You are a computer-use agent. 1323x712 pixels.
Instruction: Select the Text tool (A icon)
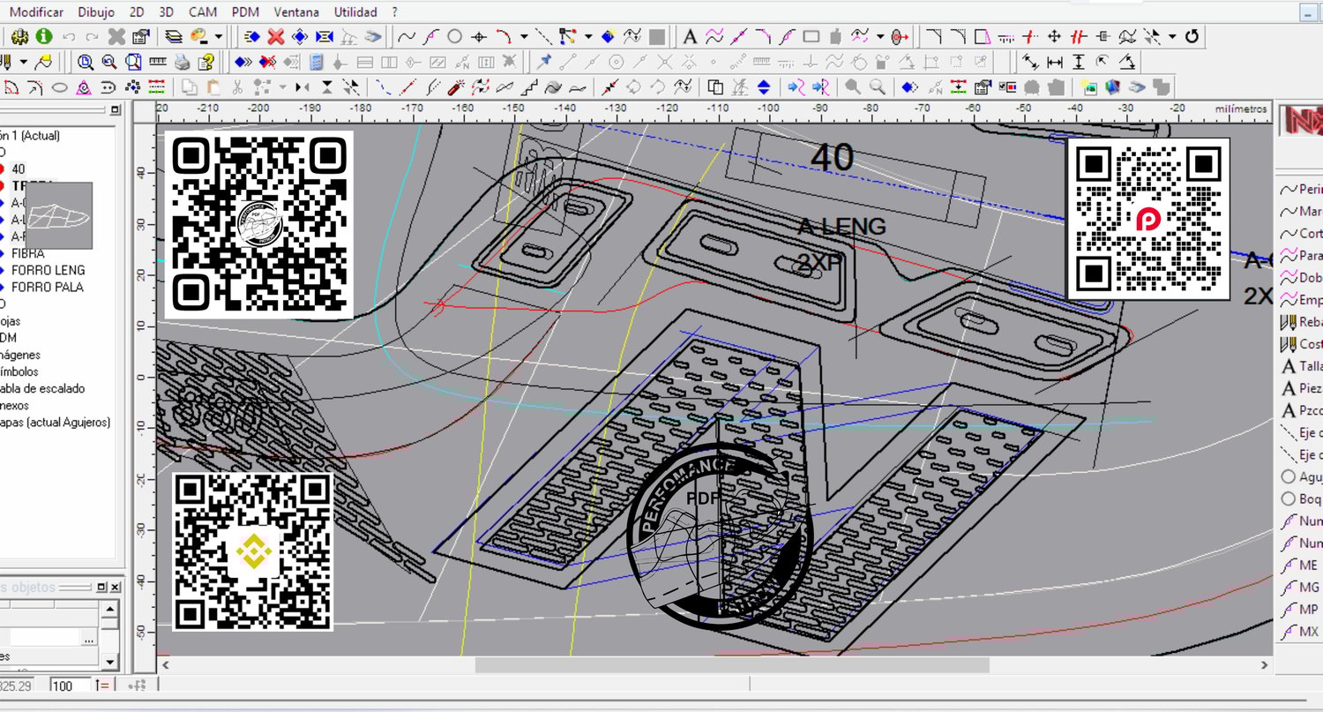tap(690, 37)
